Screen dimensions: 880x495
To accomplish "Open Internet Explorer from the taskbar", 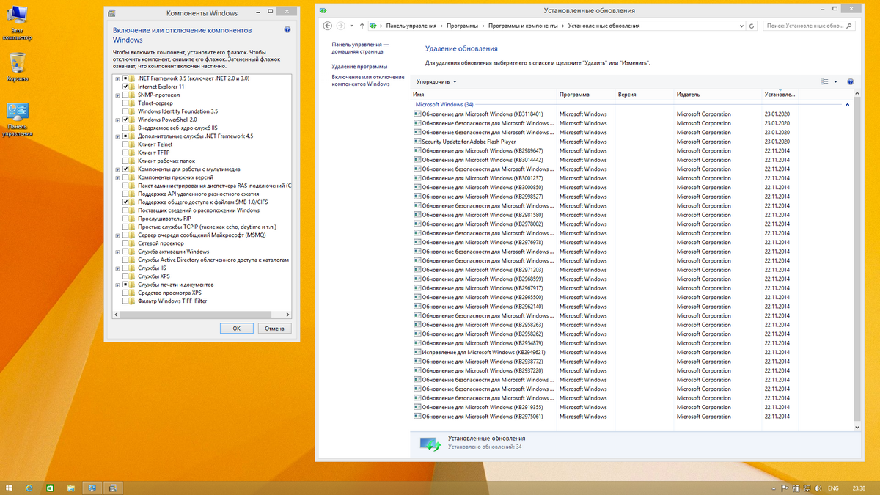I will click(29, 488).
